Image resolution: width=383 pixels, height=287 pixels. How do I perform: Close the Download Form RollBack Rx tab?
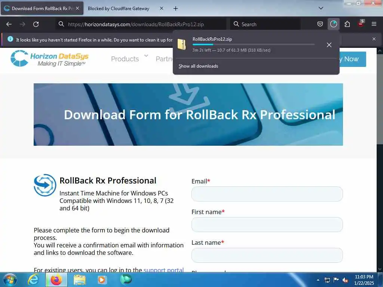[x=77, y=8]
